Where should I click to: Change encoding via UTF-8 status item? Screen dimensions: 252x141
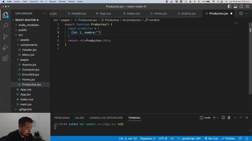pyautogui.click(x=163, y=138)
